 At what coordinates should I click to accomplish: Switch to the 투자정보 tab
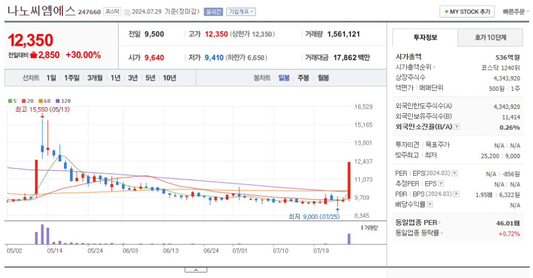425,38
